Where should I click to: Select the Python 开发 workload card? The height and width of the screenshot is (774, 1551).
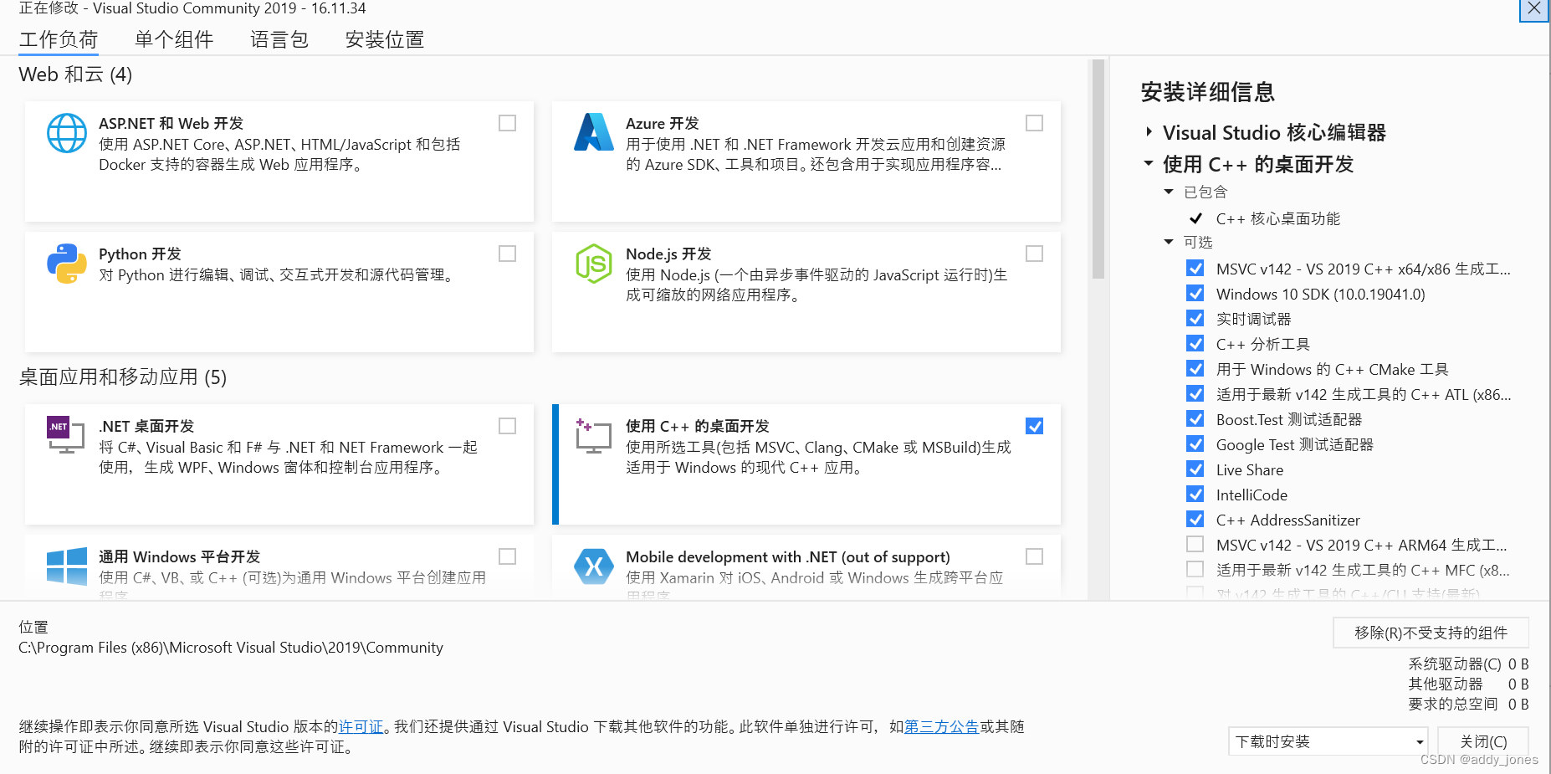tap(279, 292)
